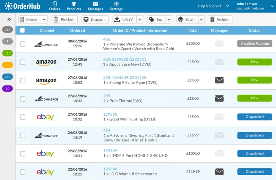276x180 pixels.
Task: Click Amazon logo on Apocalypse Now row
Action: [x=46, y=63]
